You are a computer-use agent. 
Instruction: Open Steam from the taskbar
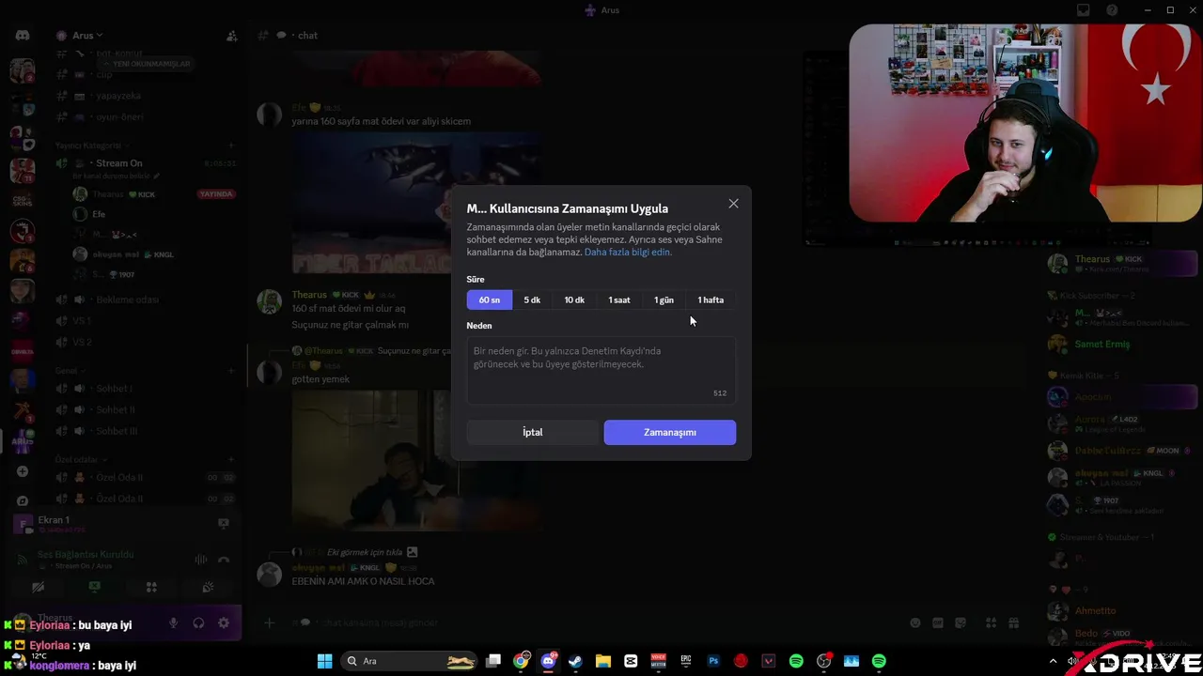575,661
